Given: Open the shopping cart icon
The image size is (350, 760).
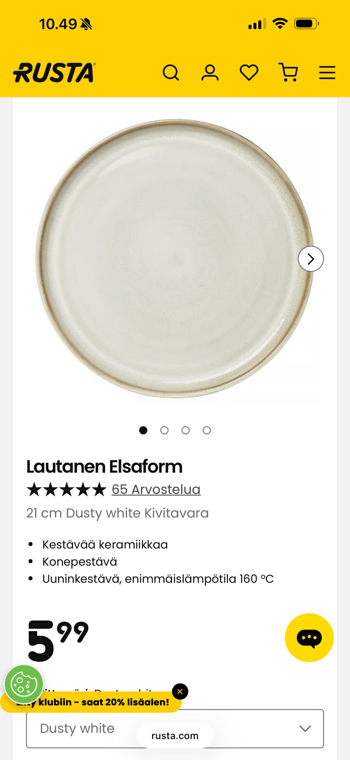Looking at the screenshot, I should tap(288, 72).
